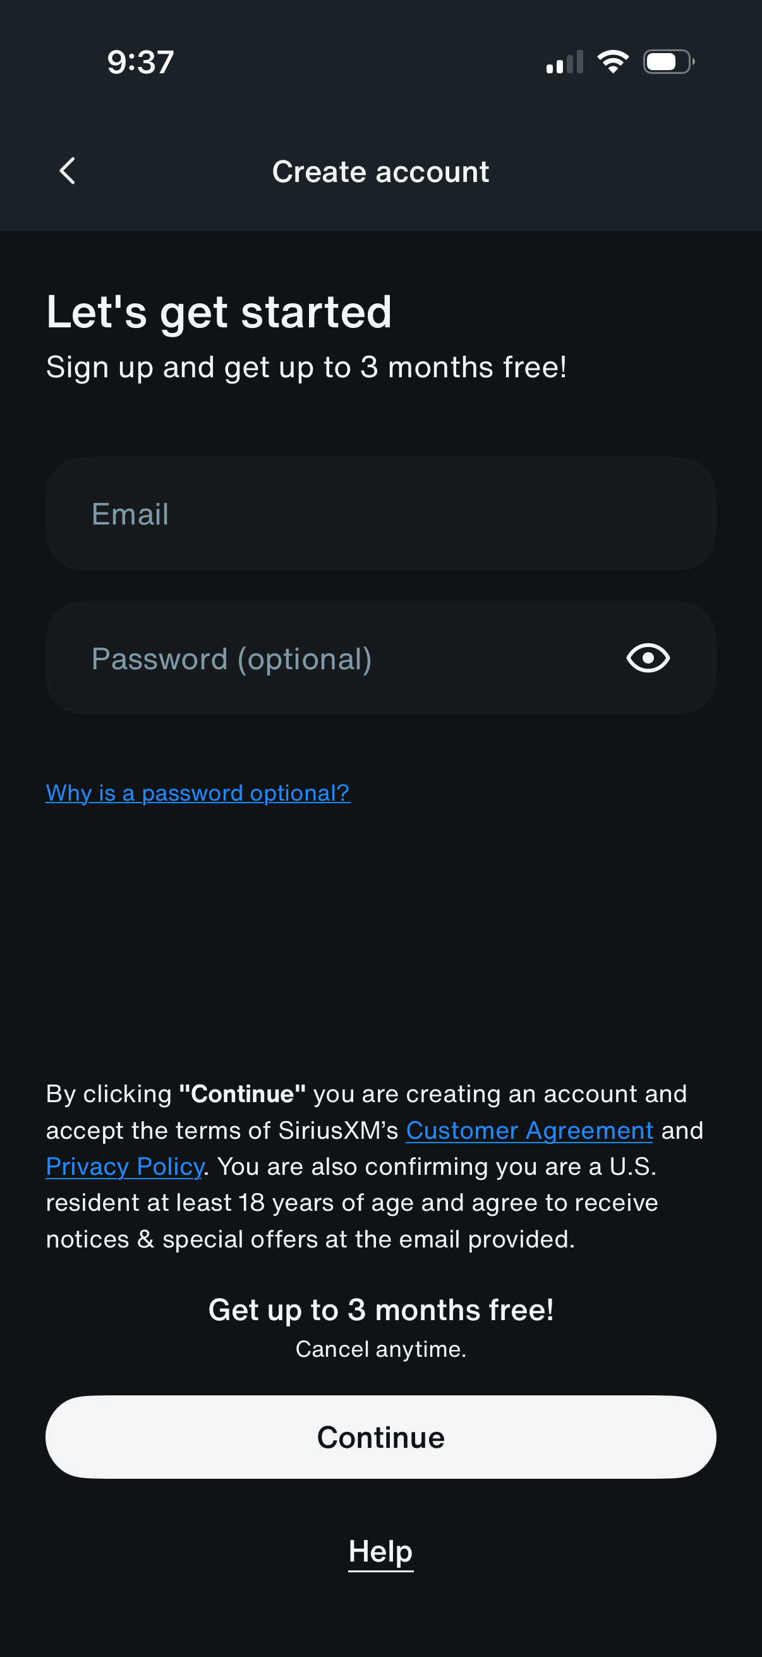The width and height of the screenshot is (762, 1657).
Task: Tap the battery indicator icon
Action: [x=665, y=61]
